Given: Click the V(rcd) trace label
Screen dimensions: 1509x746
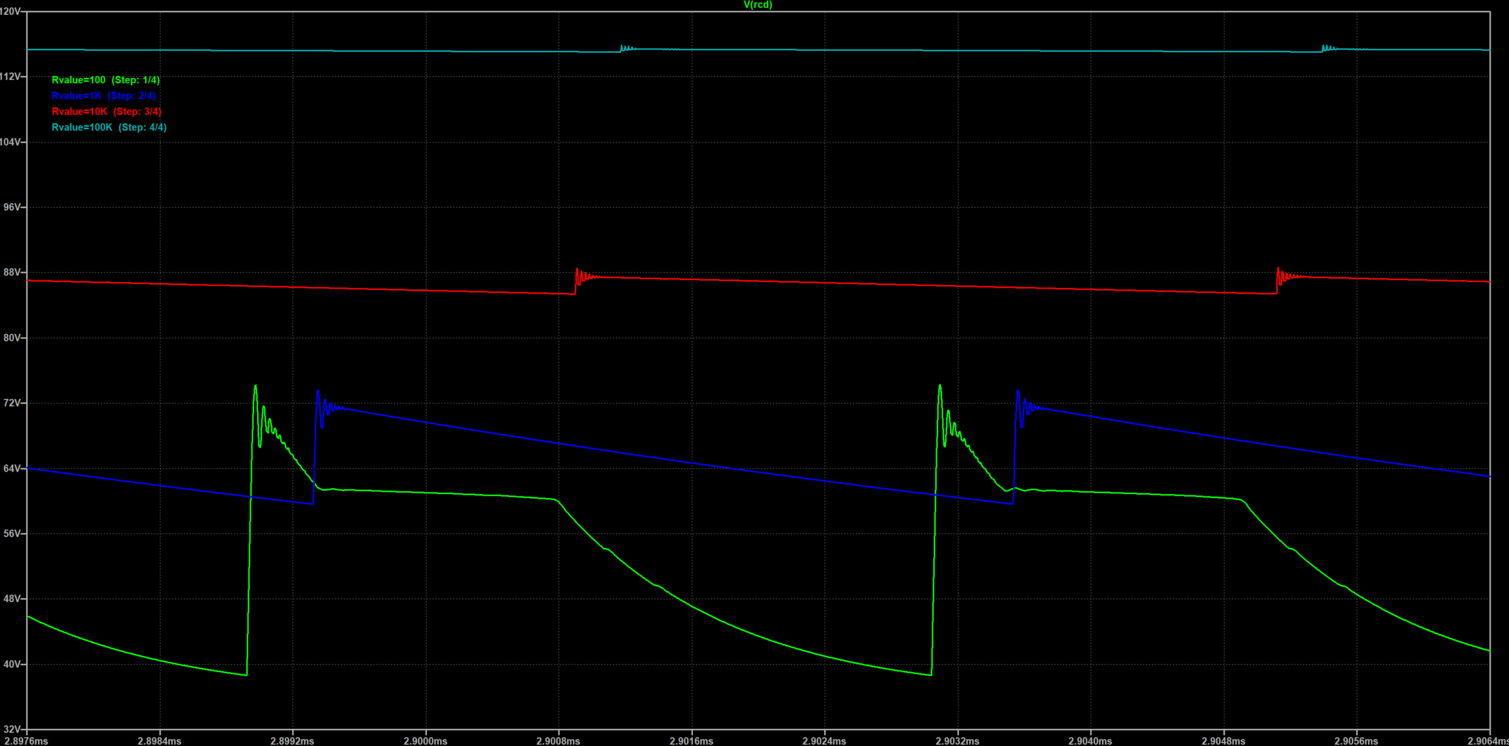Looking at the screenshot, I should point(757,5).
